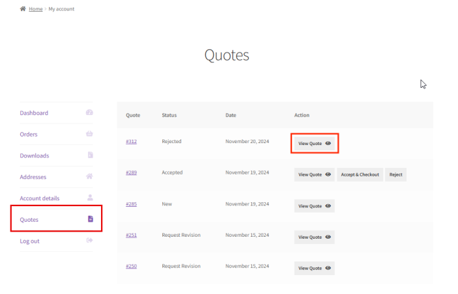Click the Account details person icon
The height and width of the screenshot is (294, 458).
pos(90,198)
